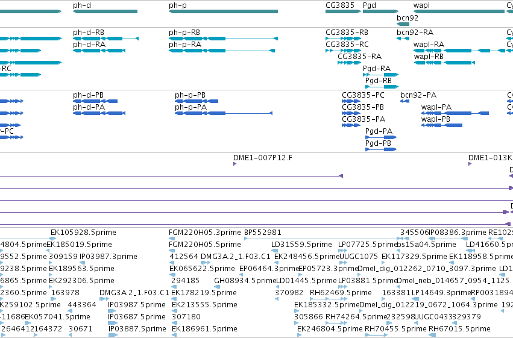Select the wapl-RB transcript
Image resolution: width=513 pixels, height=338 pixels.
pyautogui.click(x=444, y=63)
